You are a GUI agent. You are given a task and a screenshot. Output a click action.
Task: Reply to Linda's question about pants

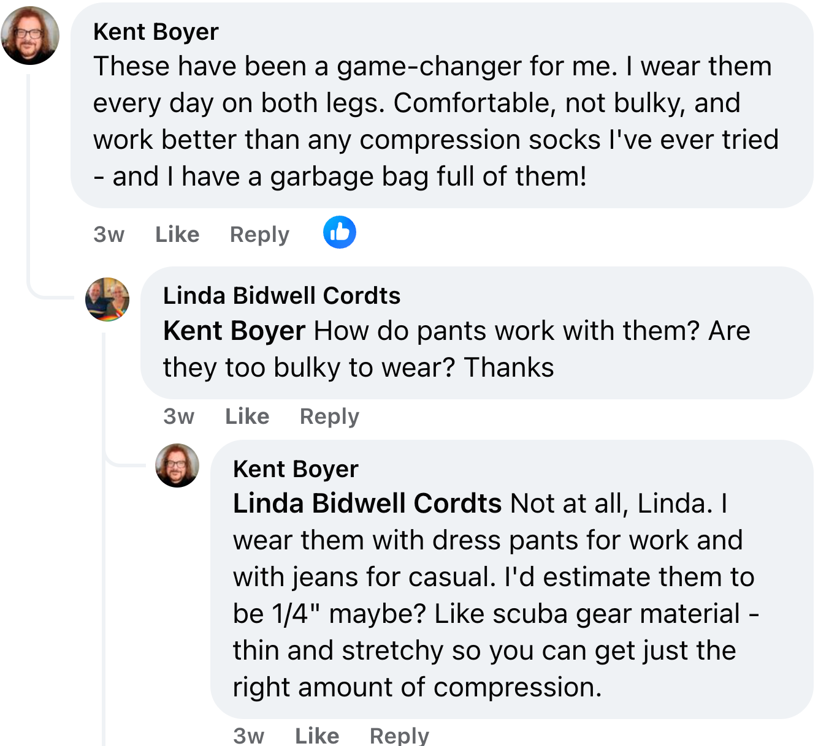pos(329,416)
